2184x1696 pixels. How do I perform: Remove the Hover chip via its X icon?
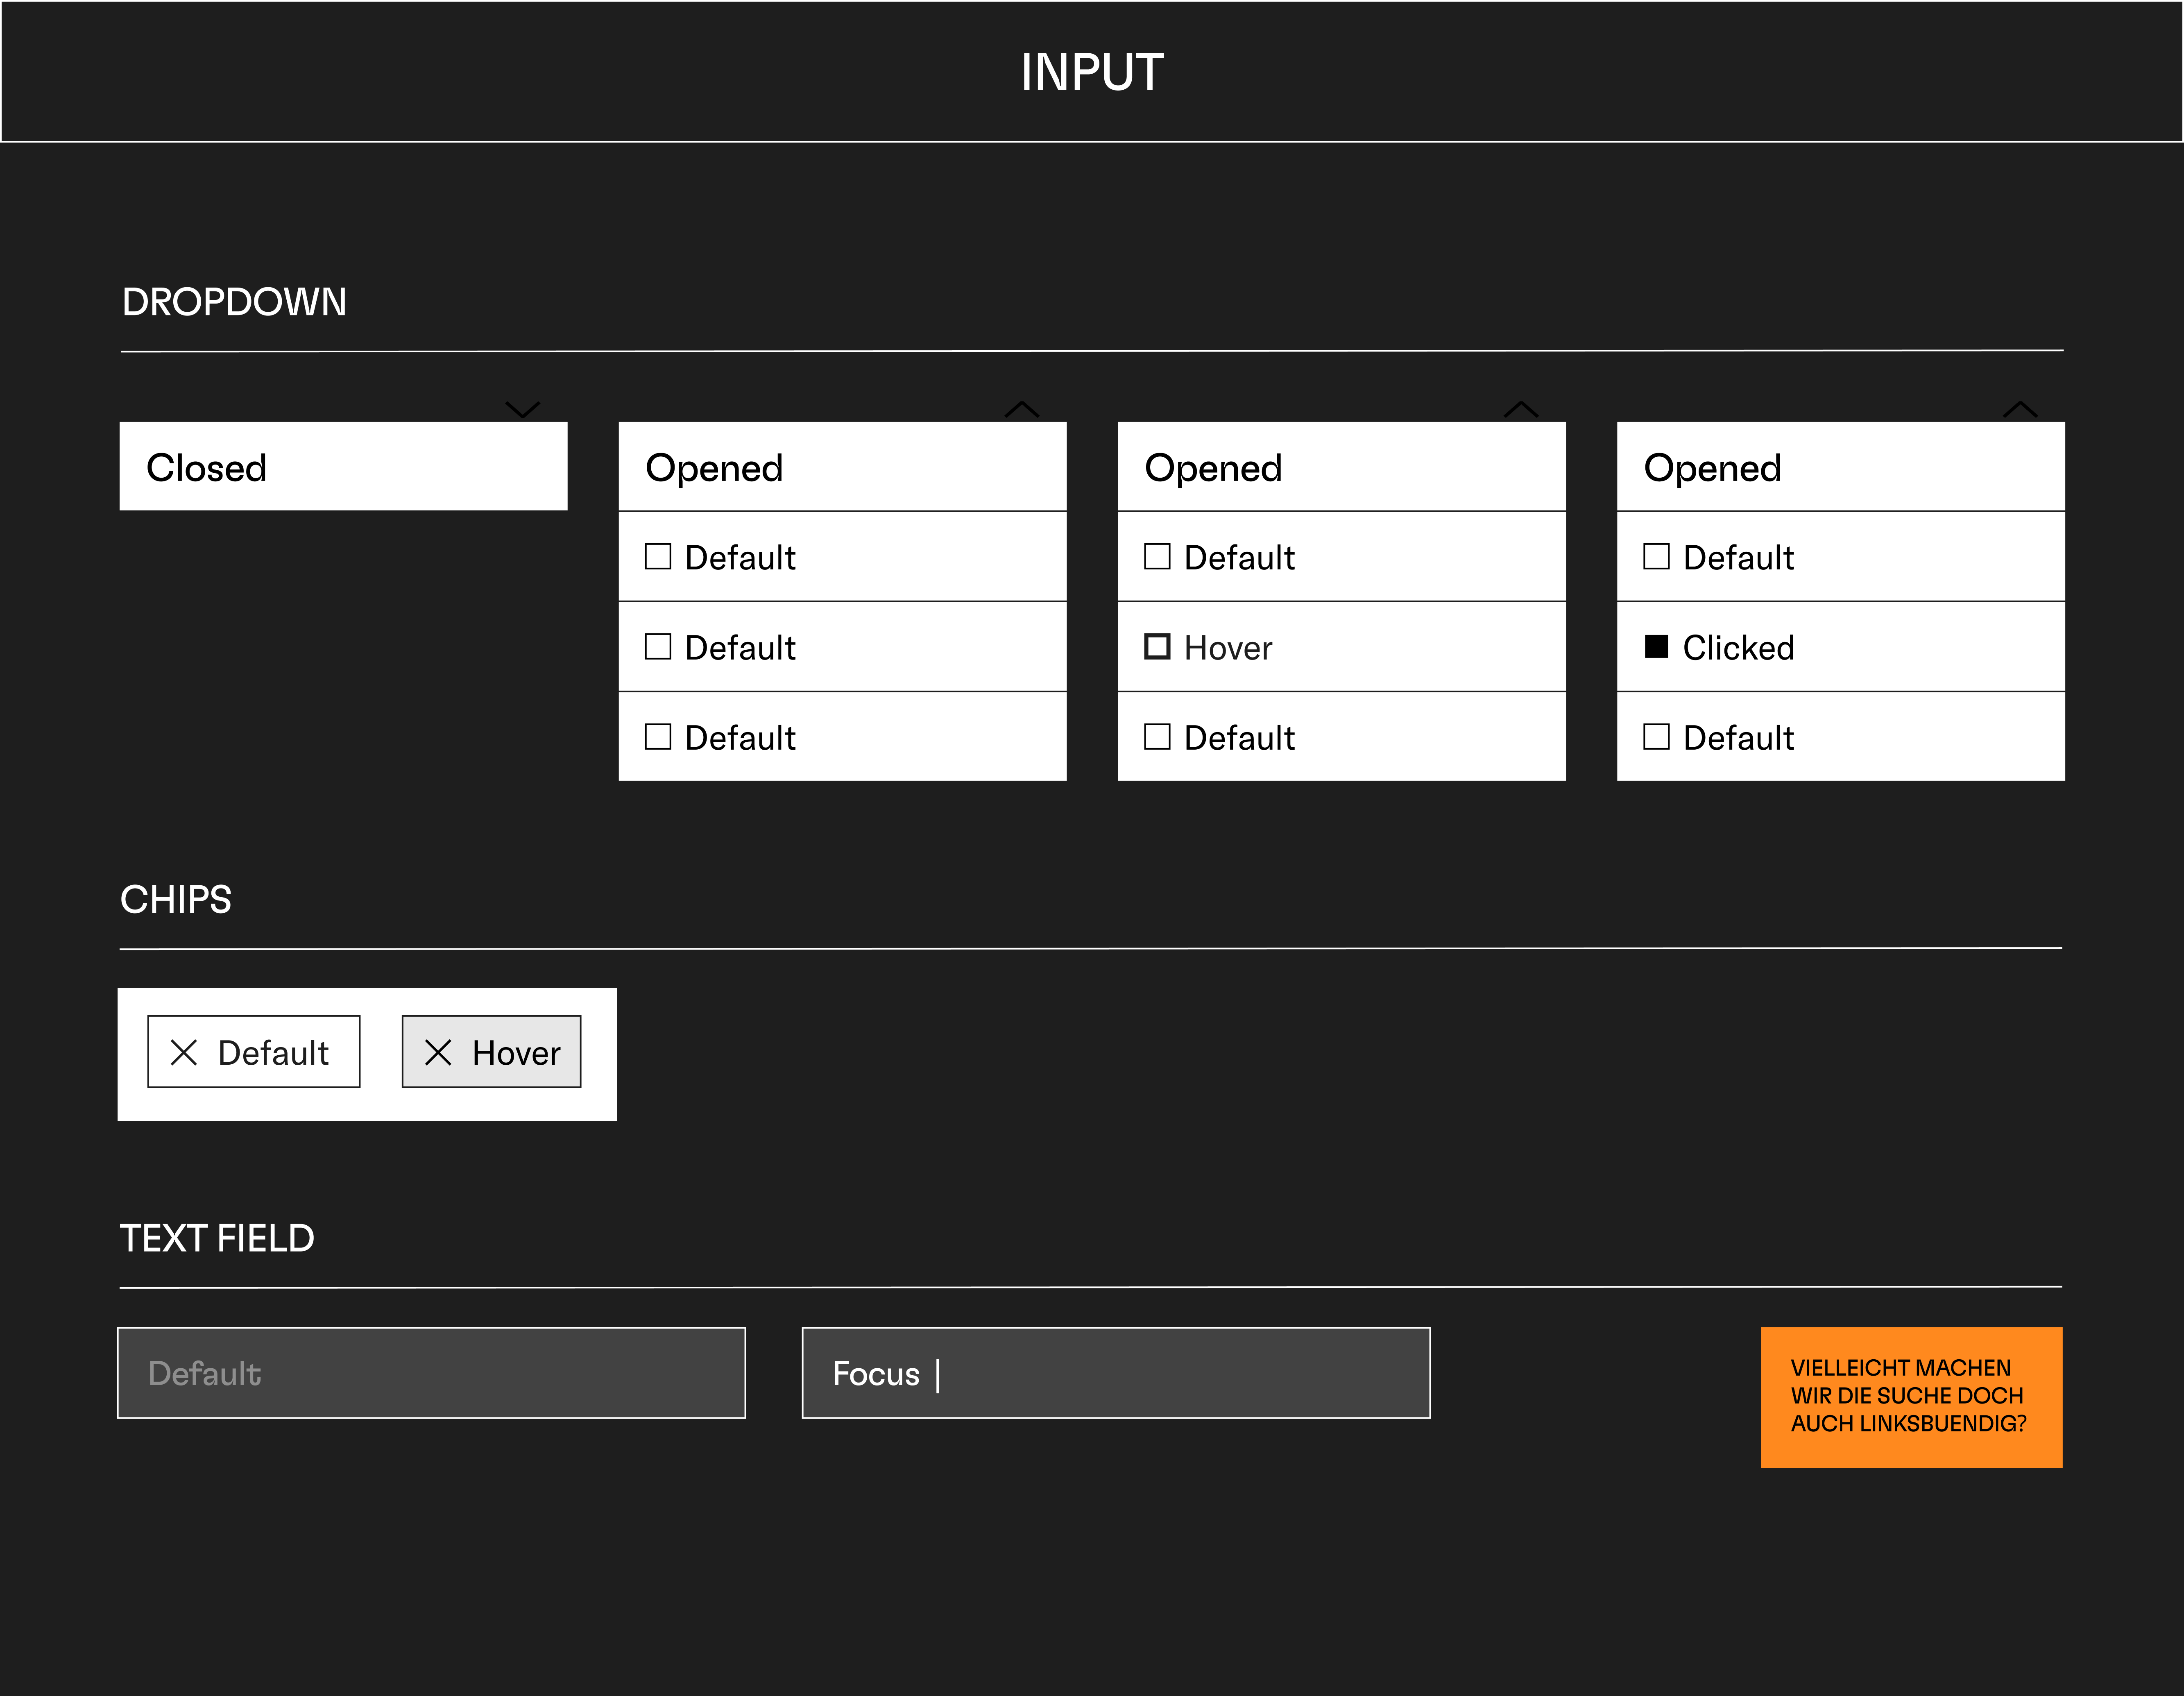[438, 1052]
